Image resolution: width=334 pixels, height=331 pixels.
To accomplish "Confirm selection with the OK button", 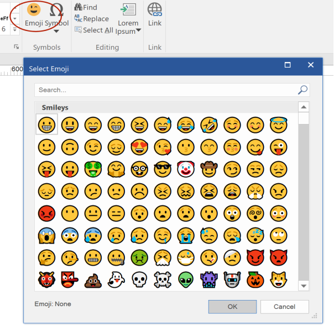I will (x=232, y=307).
